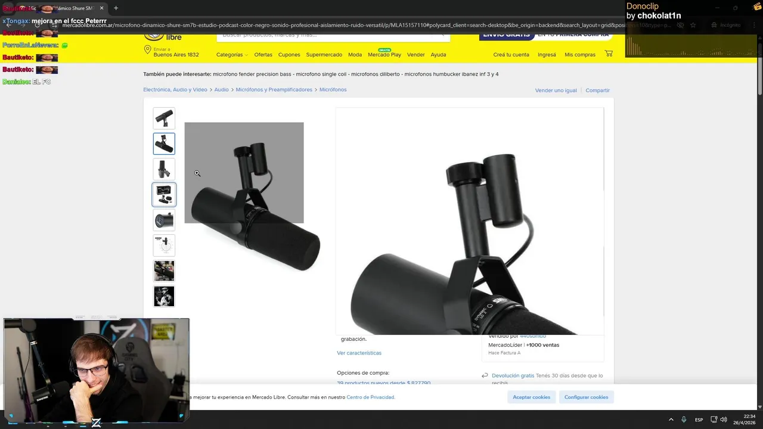The height and width of the screenshot is (429, 763).
Task: Open the Cupones menu item
Action: tap(289, 54)
